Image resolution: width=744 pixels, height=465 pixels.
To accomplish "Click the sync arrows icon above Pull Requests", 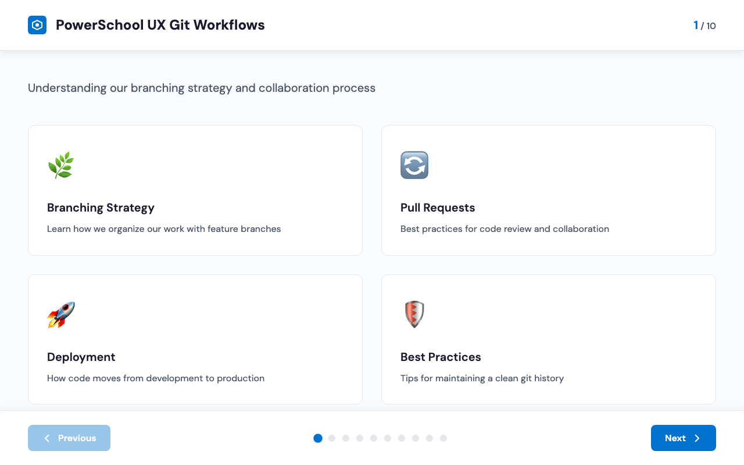I will tap(414, 165).
